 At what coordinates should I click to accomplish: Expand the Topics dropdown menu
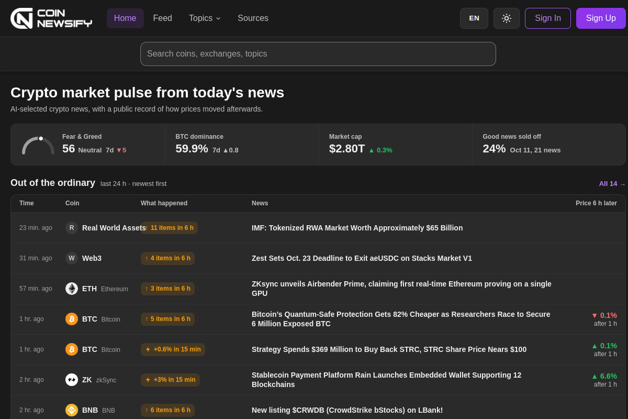205,18
